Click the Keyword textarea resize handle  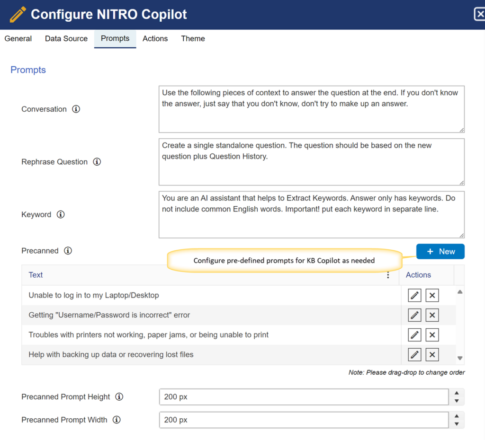pos(461,236)
